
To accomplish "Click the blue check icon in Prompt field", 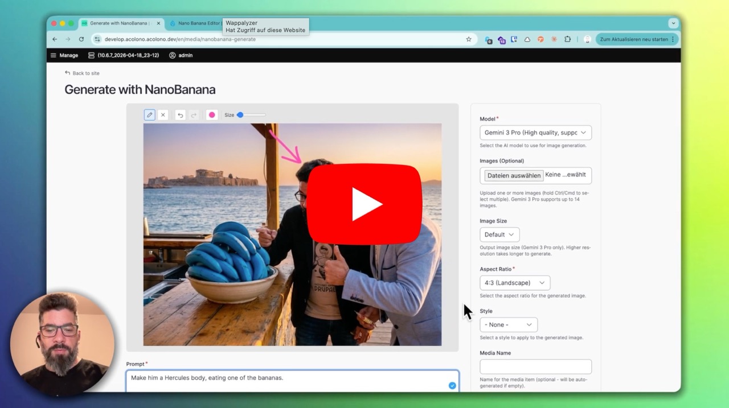I will 452,385.
